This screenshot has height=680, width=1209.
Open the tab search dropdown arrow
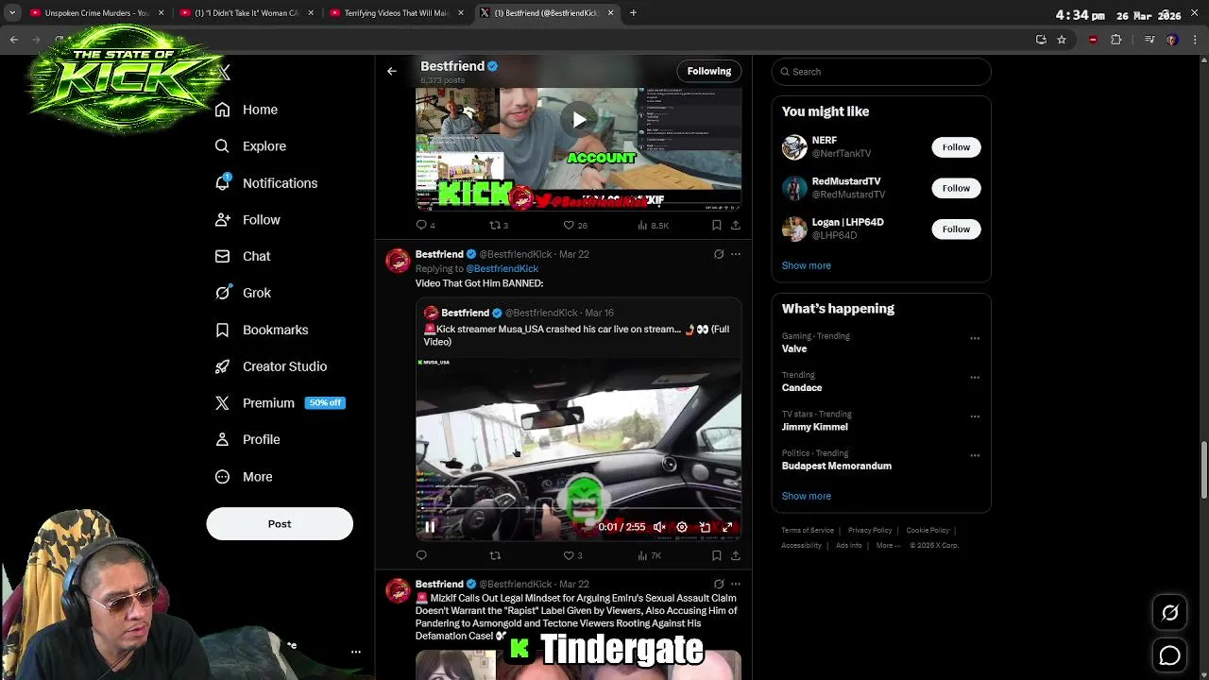click(x=12, y=13)
